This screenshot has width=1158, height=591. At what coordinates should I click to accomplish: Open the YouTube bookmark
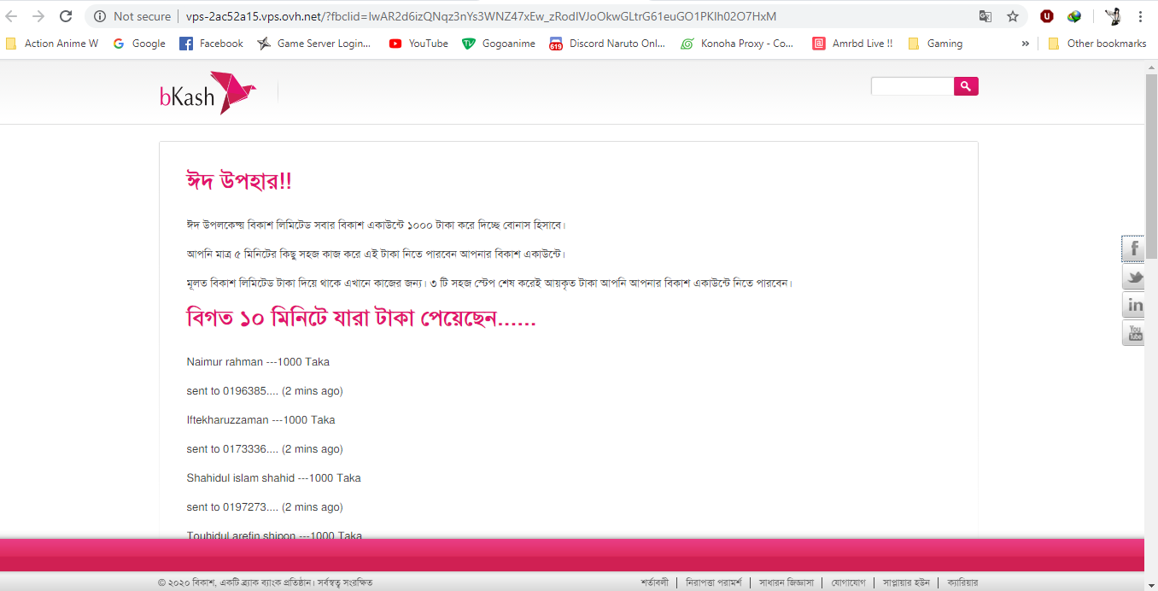418,44
